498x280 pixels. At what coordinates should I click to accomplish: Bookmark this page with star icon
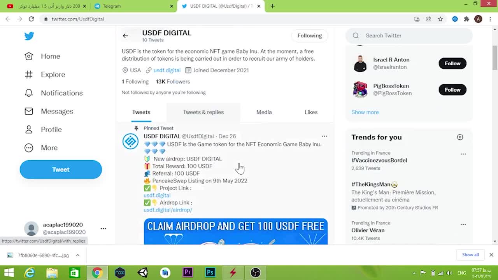point(440,19)
